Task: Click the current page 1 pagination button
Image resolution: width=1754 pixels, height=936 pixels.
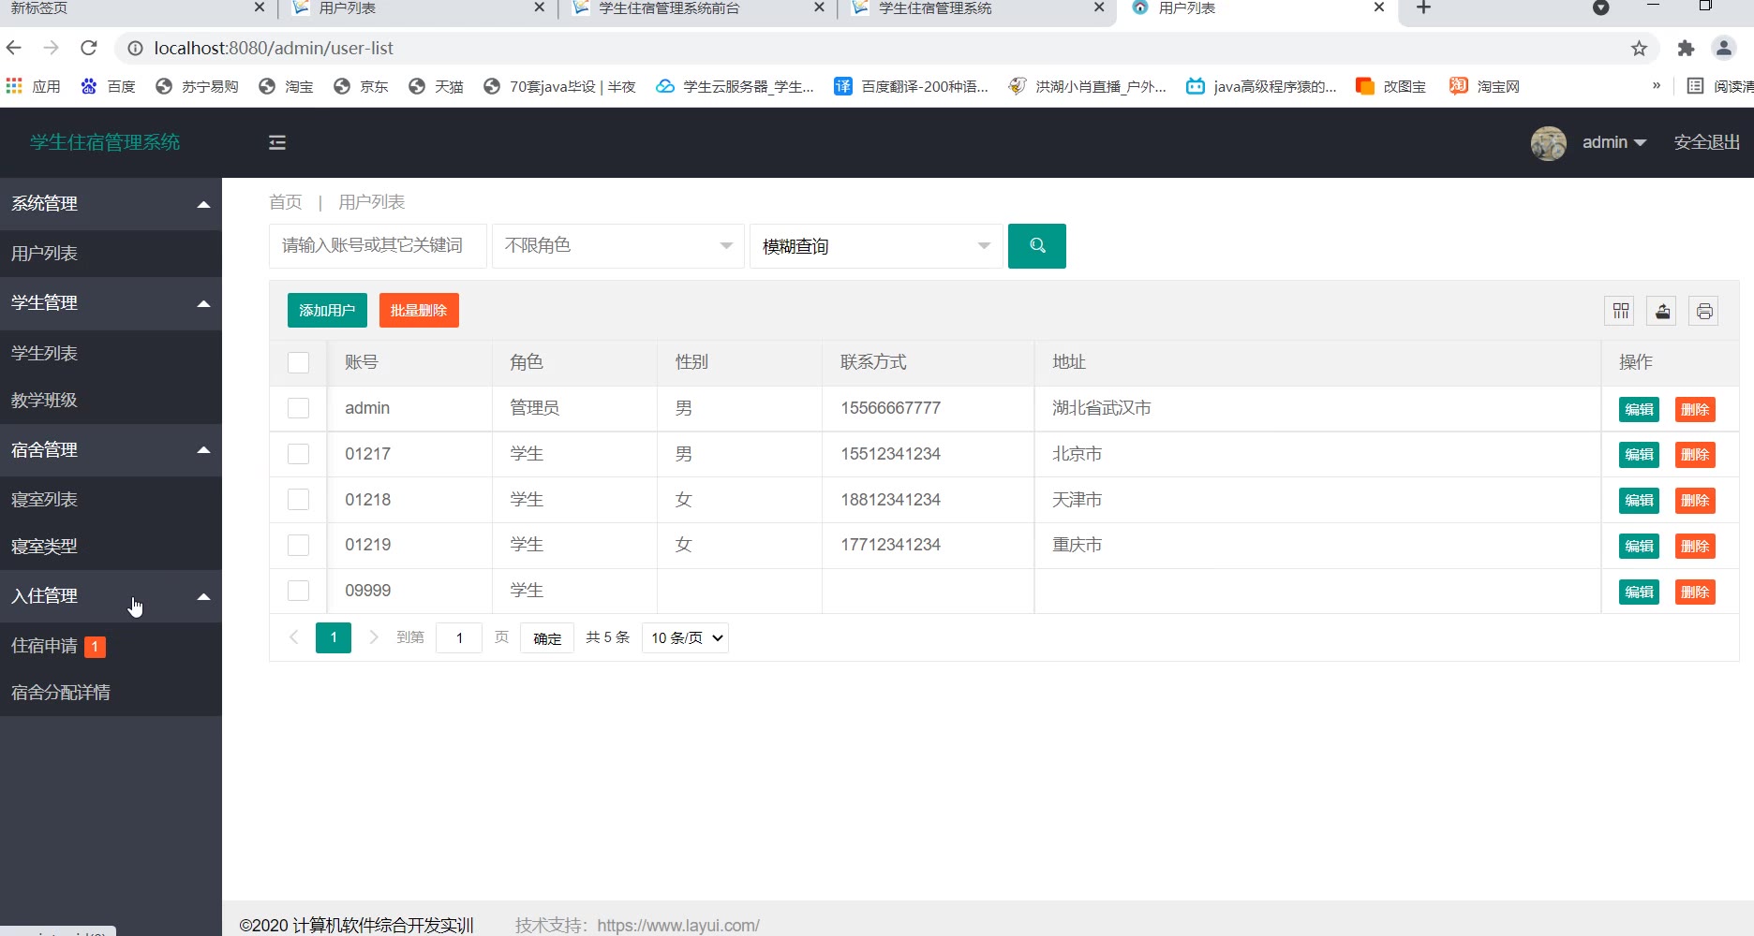Action: click(334, 637)
